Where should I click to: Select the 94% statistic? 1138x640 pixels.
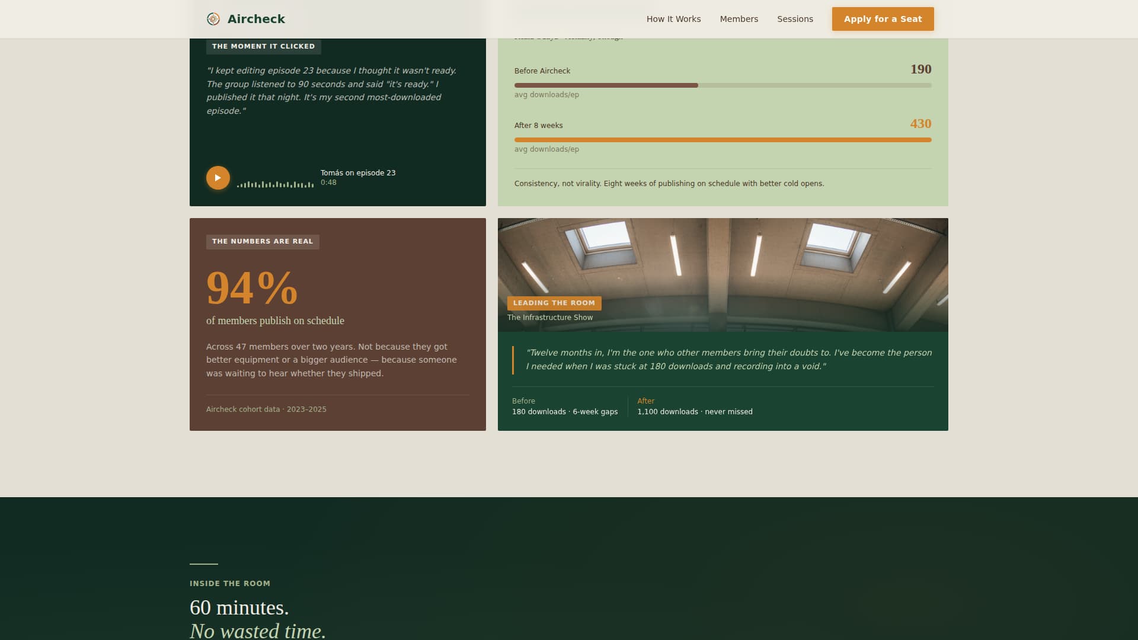point(252,290)
